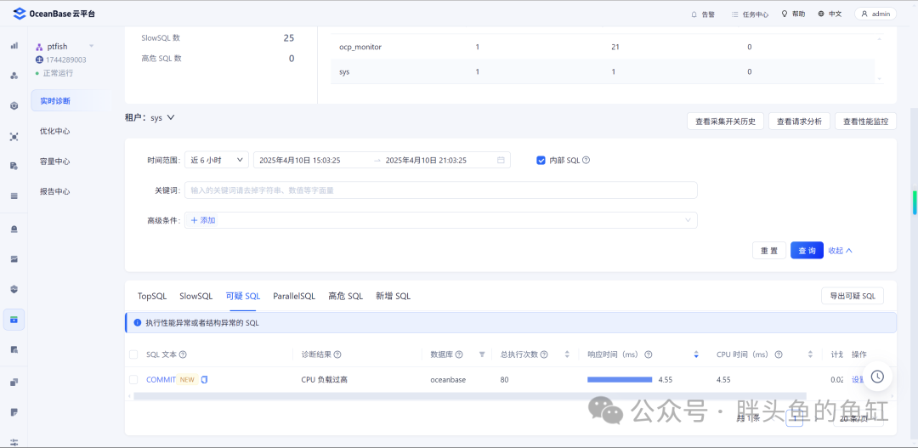Screen dimensions: 918x448
Task: Open the stacked lines icon in sidebar
Action: coord(14,196)
